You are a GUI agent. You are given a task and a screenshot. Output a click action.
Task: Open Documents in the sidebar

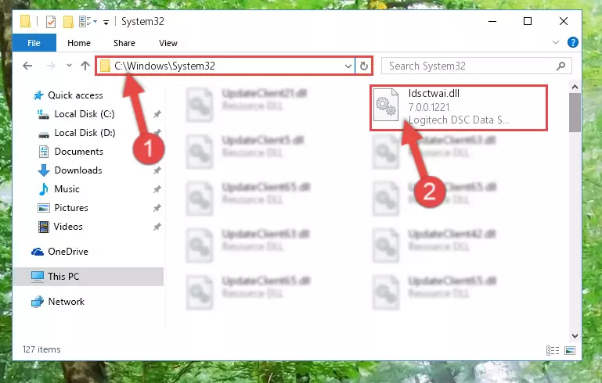tap(71, 152)
